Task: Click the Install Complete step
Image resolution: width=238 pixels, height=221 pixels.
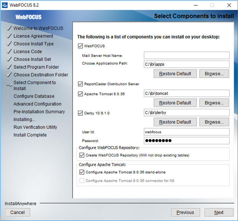Action: [30, 135]
